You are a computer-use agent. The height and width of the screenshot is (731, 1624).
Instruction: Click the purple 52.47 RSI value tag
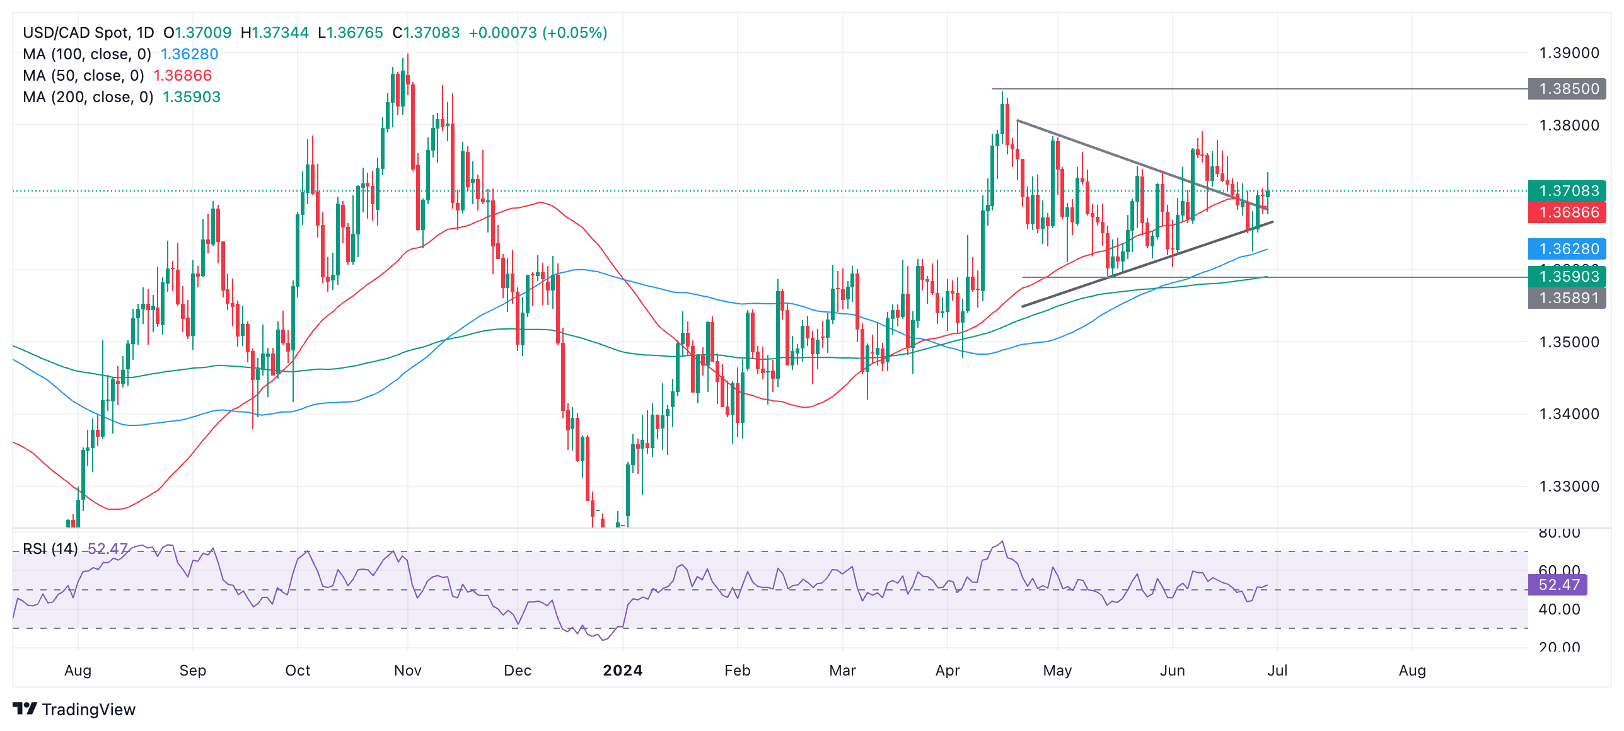point(1558,585)
